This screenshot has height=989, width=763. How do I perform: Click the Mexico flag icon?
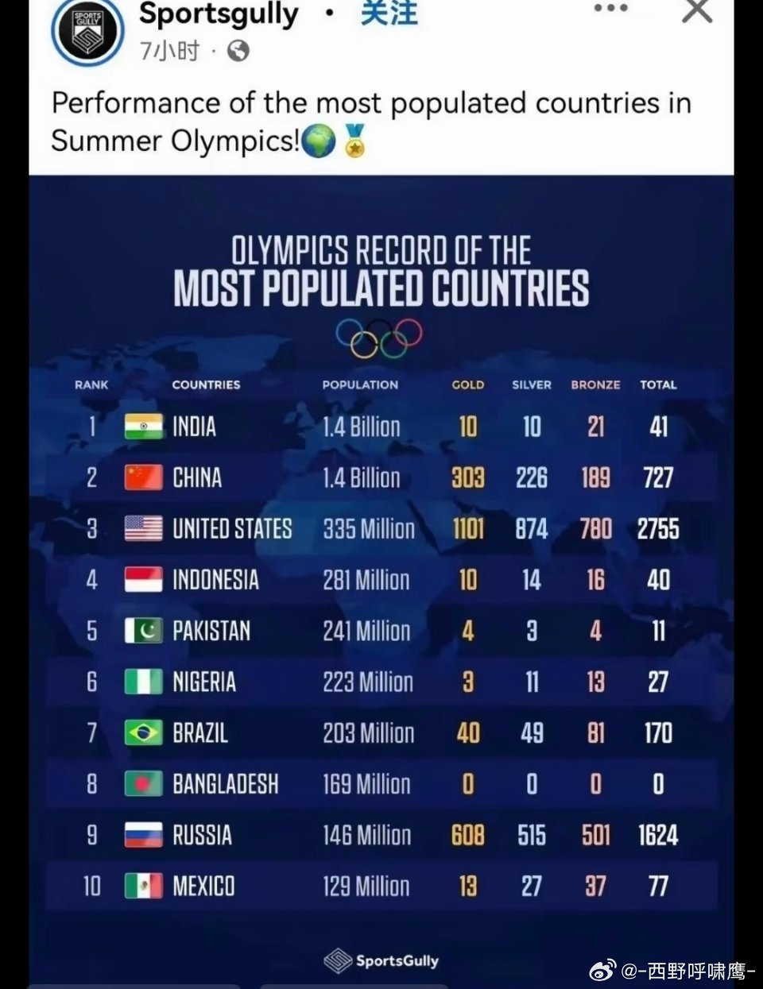(x=144, y=886)
